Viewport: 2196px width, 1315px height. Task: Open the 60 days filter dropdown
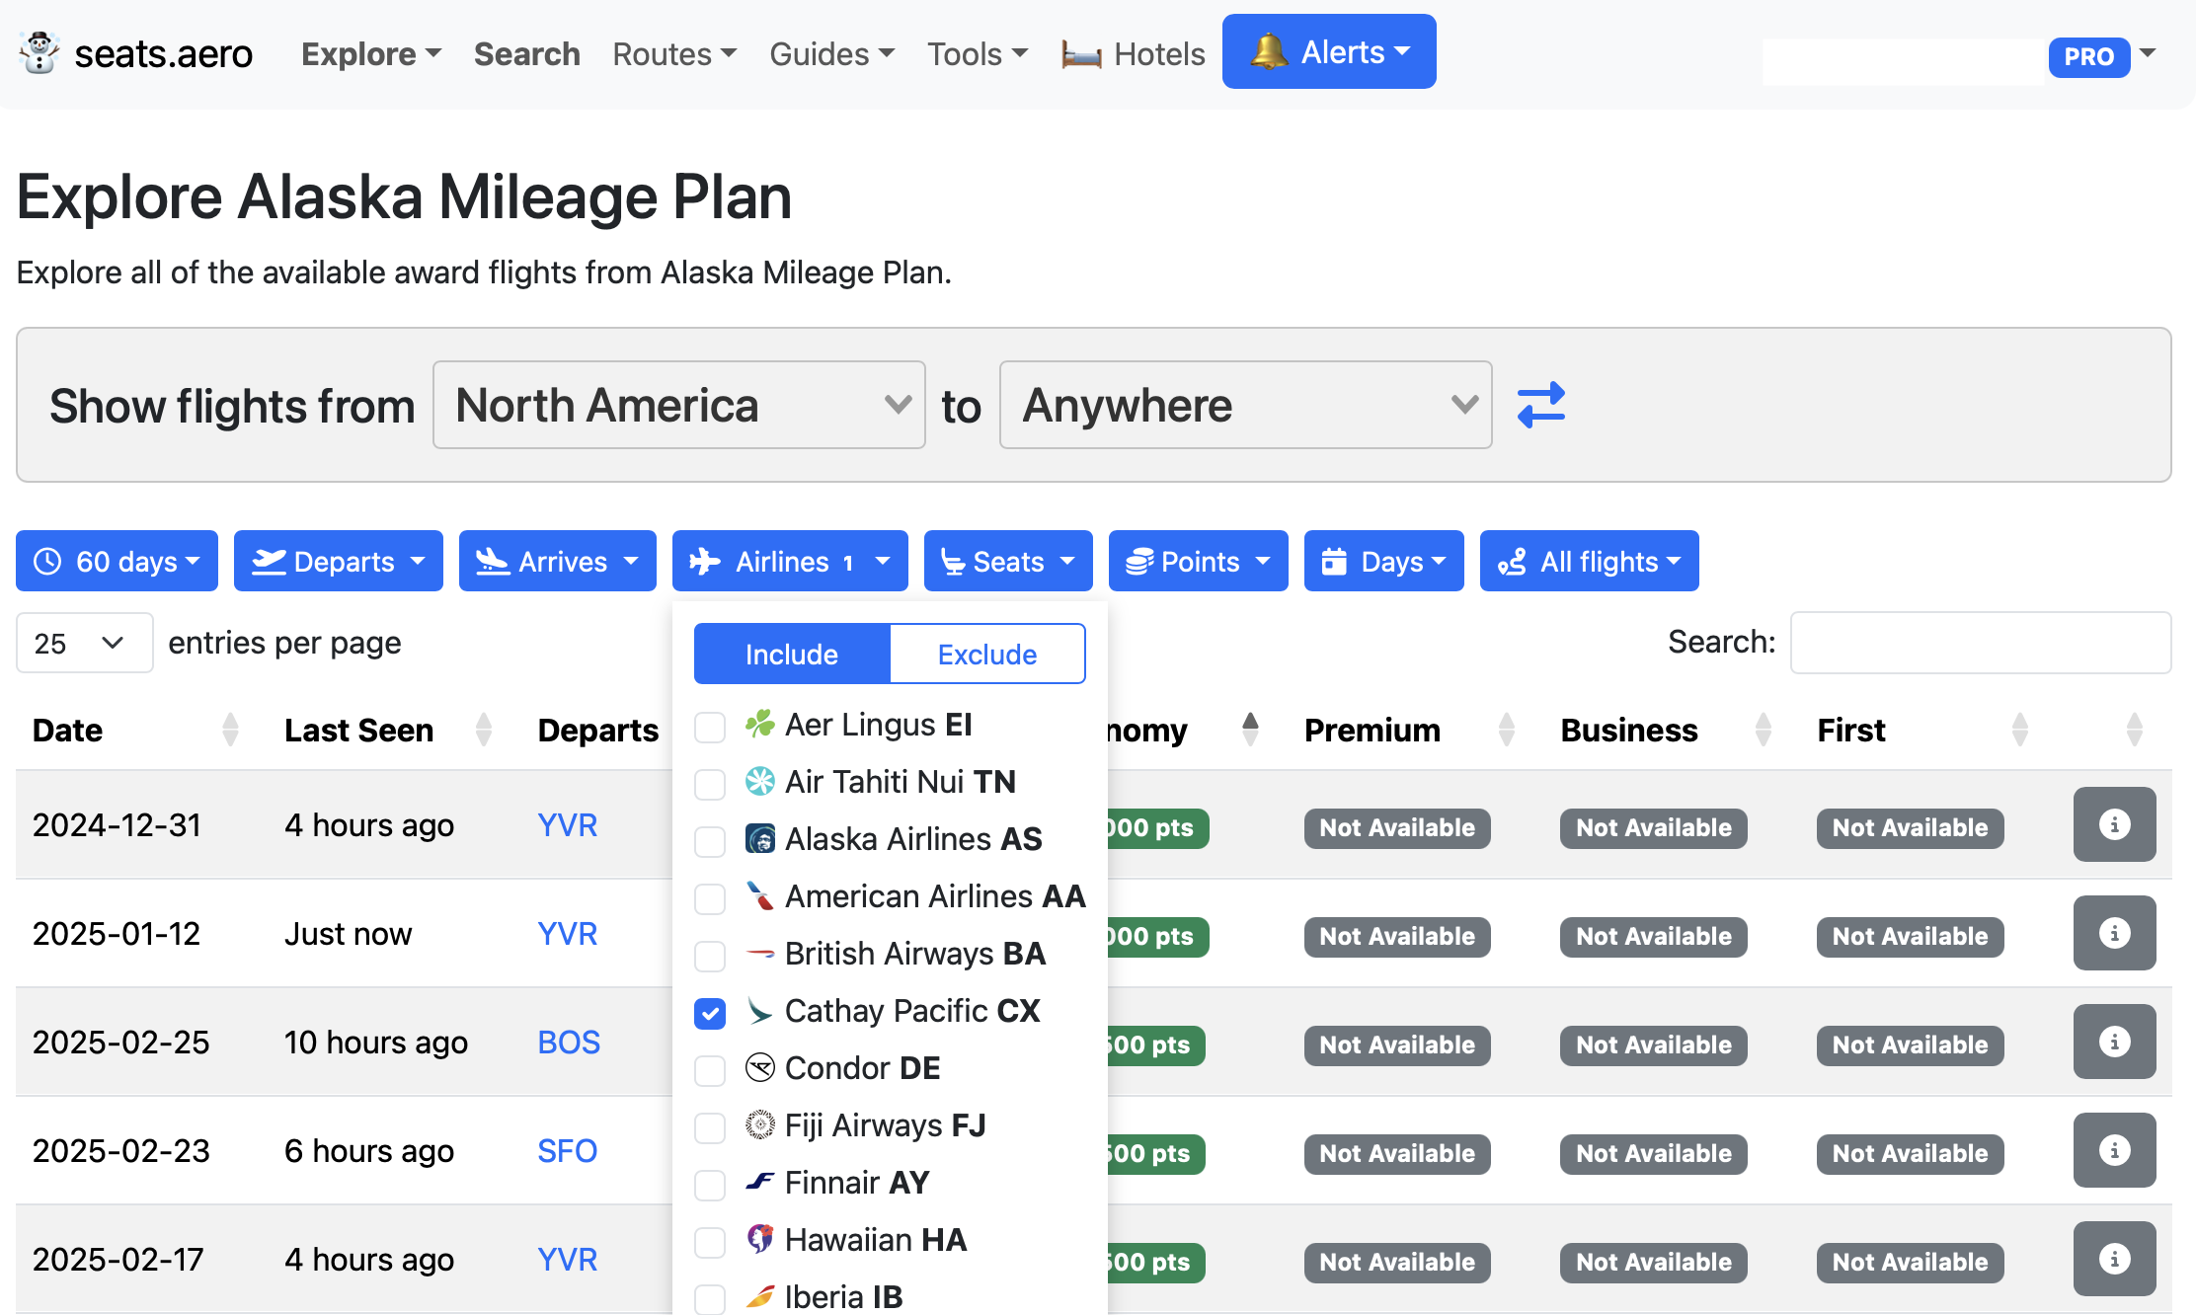click(117, 561)
